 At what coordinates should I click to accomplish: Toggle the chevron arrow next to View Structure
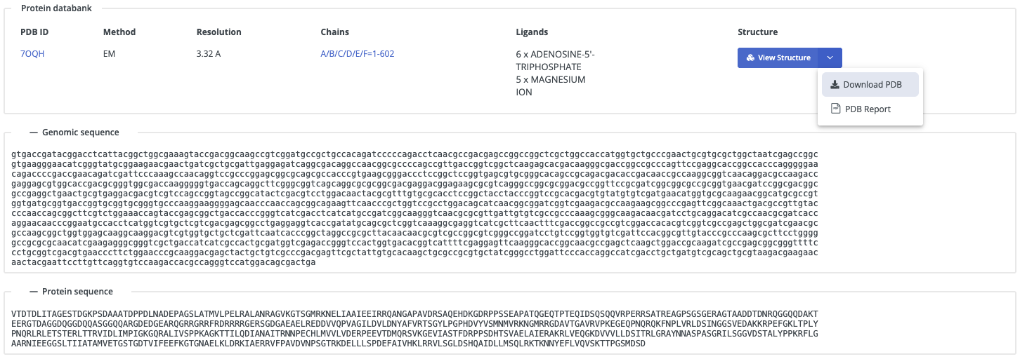(x=830, y=57)
